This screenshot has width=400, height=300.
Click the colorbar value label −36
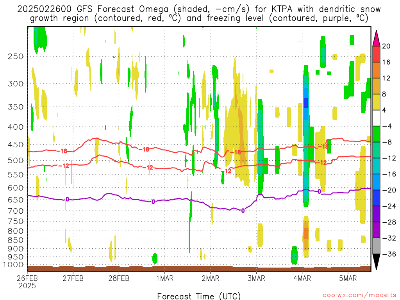pyautogui.click(x=389, y=254)
